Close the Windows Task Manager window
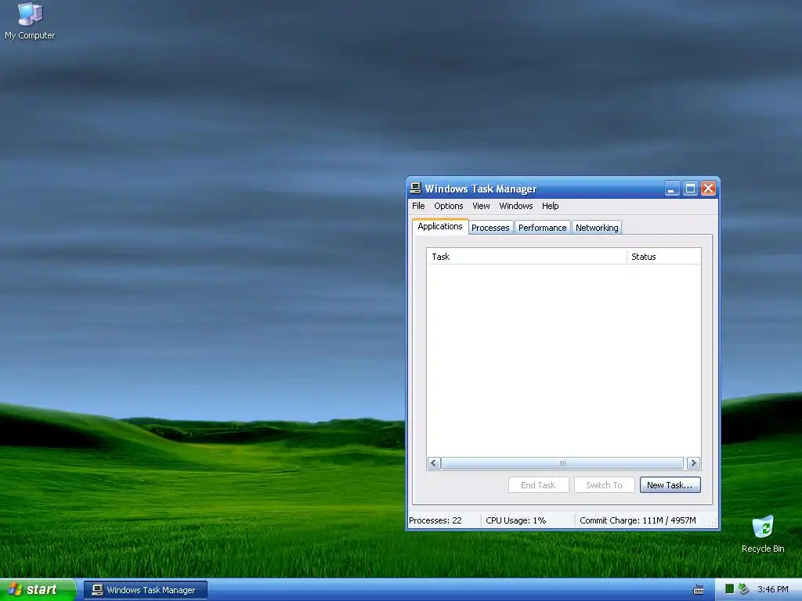The width and height of the screenshot is (802, 601). coord(708,189)
